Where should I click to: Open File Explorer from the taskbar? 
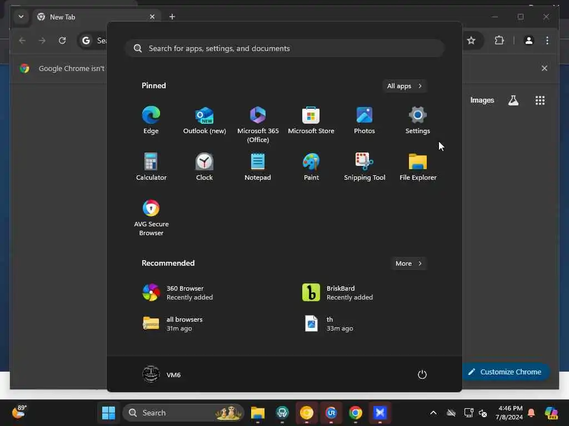tap(258, 413)
